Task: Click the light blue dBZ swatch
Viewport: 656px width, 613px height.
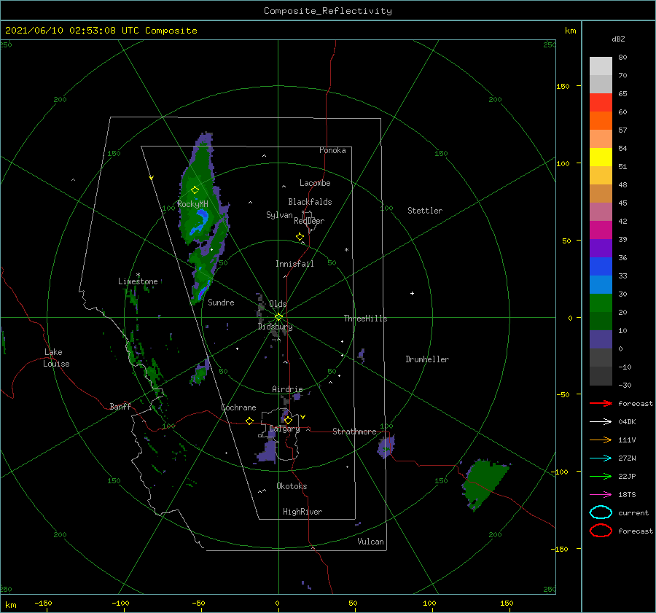Action: (601, 284)
